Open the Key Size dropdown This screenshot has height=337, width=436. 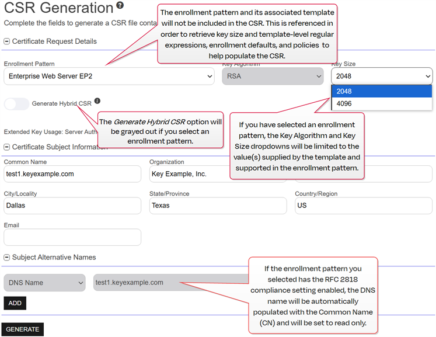pyautogui.click(x=381, y=76)
